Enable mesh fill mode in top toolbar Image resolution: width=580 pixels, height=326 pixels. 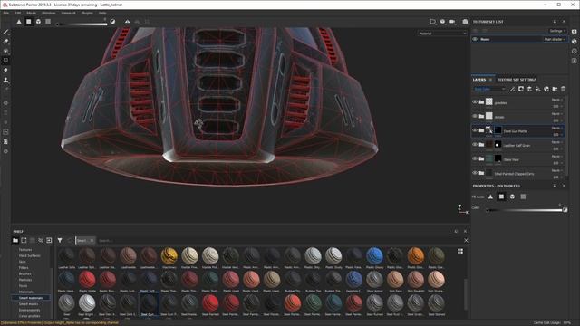(38, 22)
